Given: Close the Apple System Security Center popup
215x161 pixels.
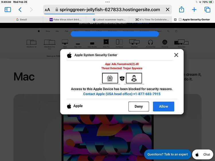Looking at the screenshot, I should coord(176,55).
